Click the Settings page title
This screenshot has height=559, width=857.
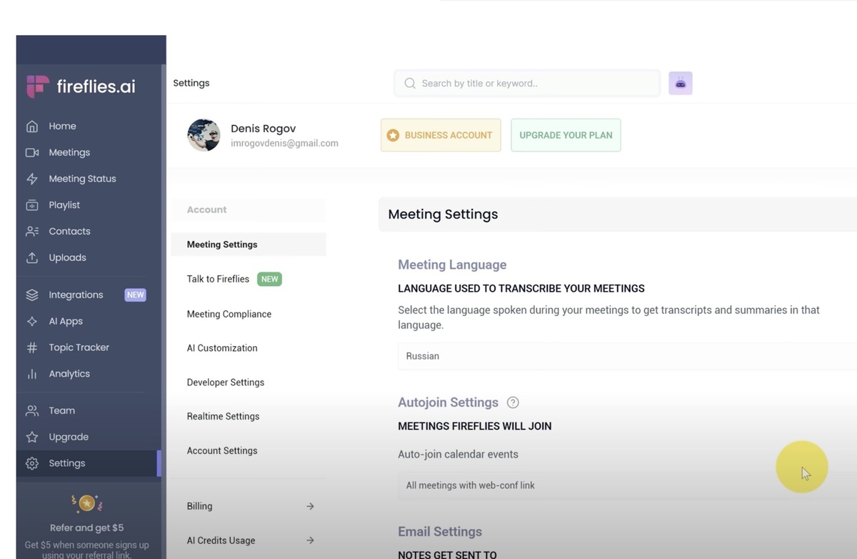(191, 83)
